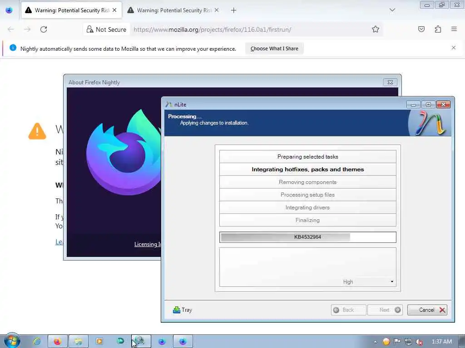Screen dimensions: 465x348
Task: Bookmark this page with the star icon
Action: pos(376,29)
